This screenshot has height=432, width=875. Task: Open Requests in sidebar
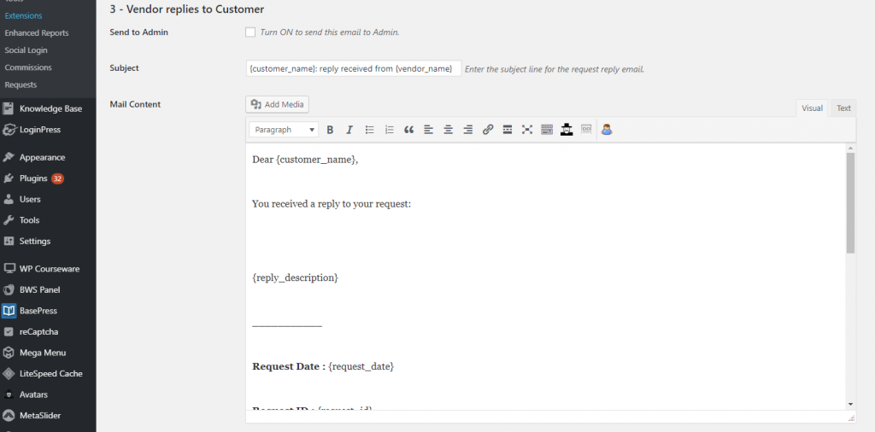[21, 85]
